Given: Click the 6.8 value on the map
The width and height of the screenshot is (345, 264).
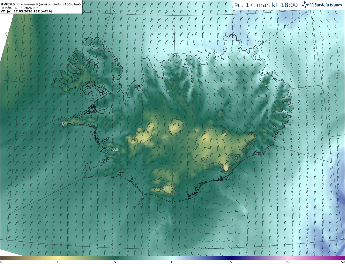Looking at the screenshot, I should [x=115, y=149].
